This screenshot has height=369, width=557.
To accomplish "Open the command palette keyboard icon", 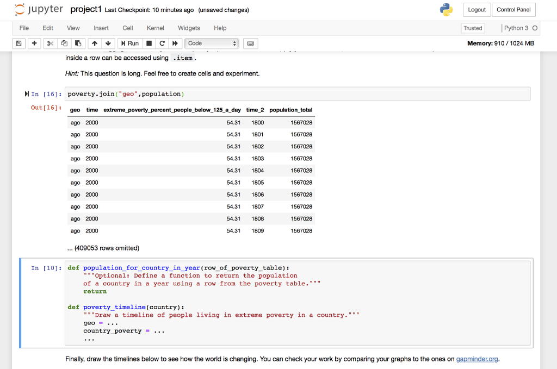I will [251, 43].
